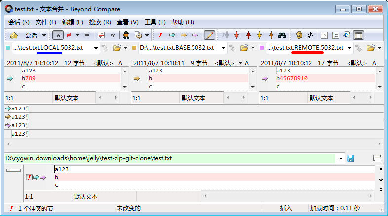Click the cyan take-left arrow in toolbar

click(x=172, y=35)
